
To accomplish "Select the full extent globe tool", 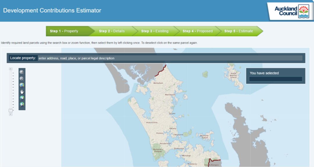I will pyautogui.click(x=22, y=85).
